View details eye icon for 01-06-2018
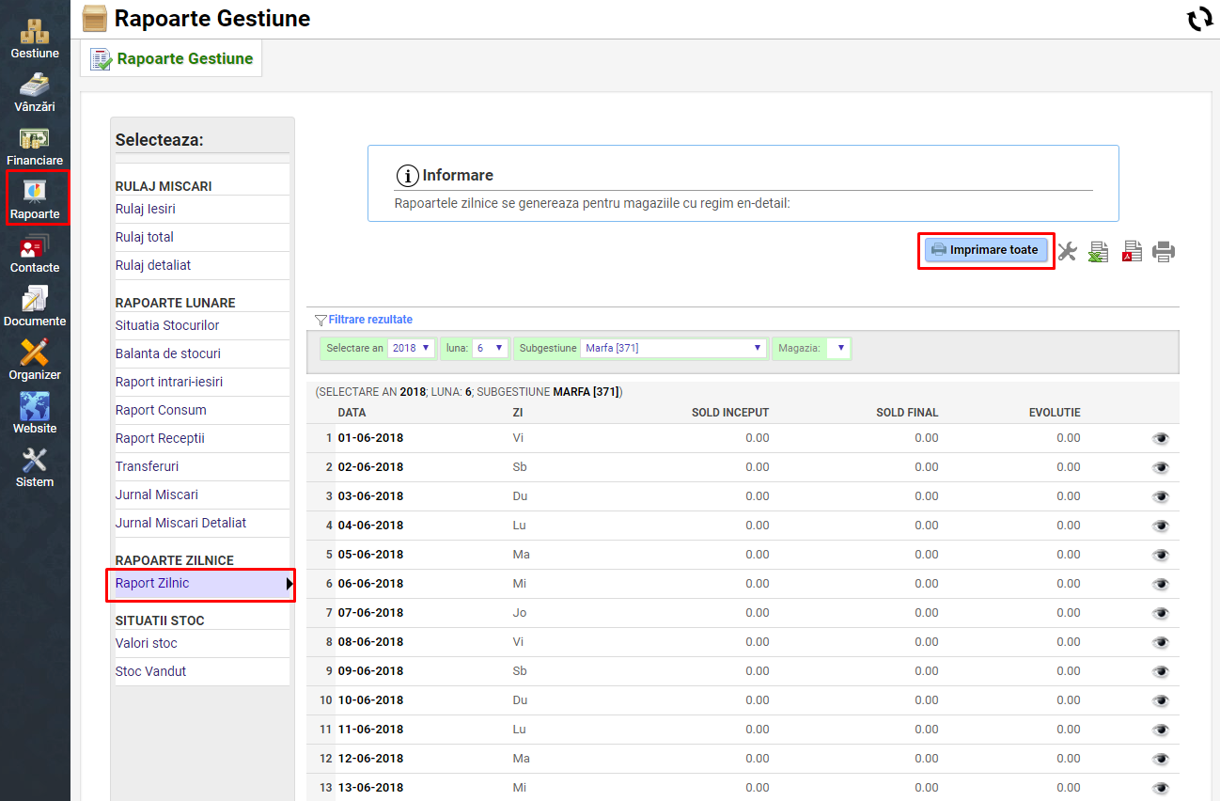Viewport: 1220px width, 801px height. pos(1161,438)
